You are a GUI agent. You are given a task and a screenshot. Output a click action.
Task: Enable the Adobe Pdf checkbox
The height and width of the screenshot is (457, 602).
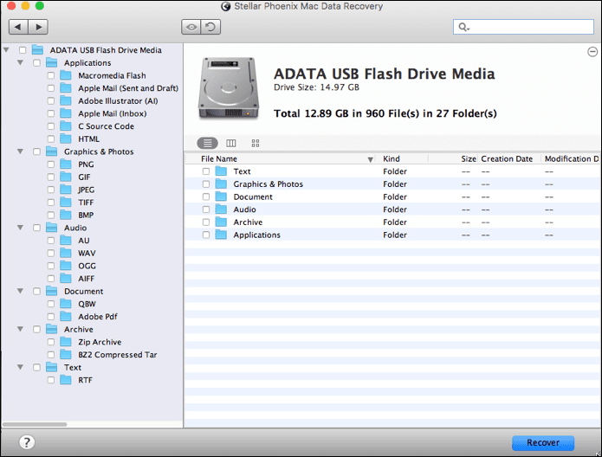pos(51,317)
